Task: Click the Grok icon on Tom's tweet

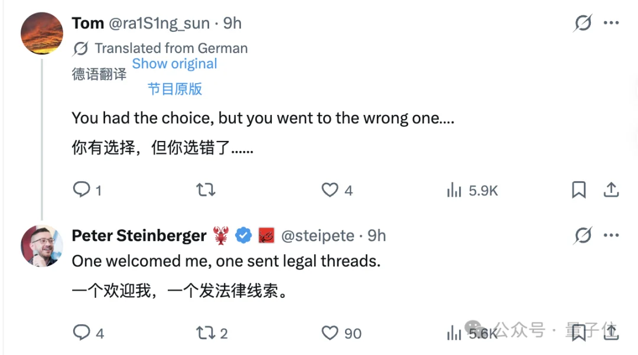Action: (x=582, y=21)
